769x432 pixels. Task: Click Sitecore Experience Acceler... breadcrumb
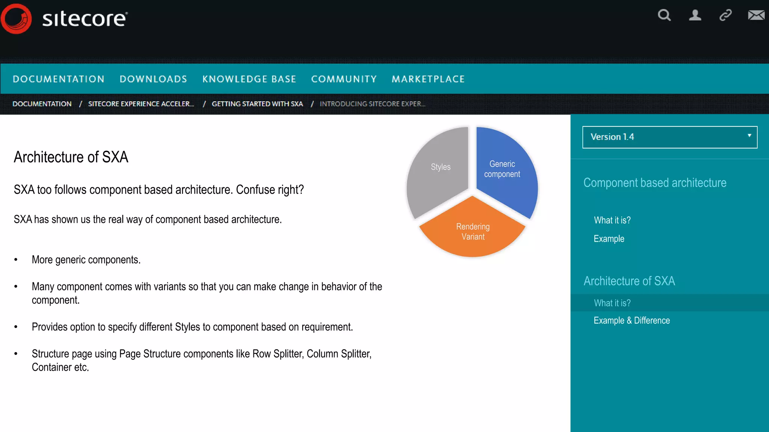tap(141, 104)
